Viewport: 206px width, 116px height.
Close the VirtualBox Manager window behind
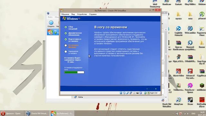coord(165,13)
